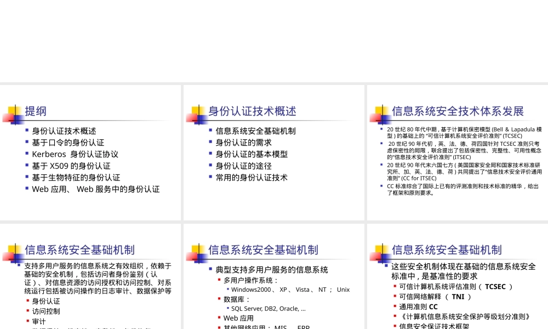Select the 多用户操作系统 sub-item
The image size is (548, 329).
tap(250, 280)
